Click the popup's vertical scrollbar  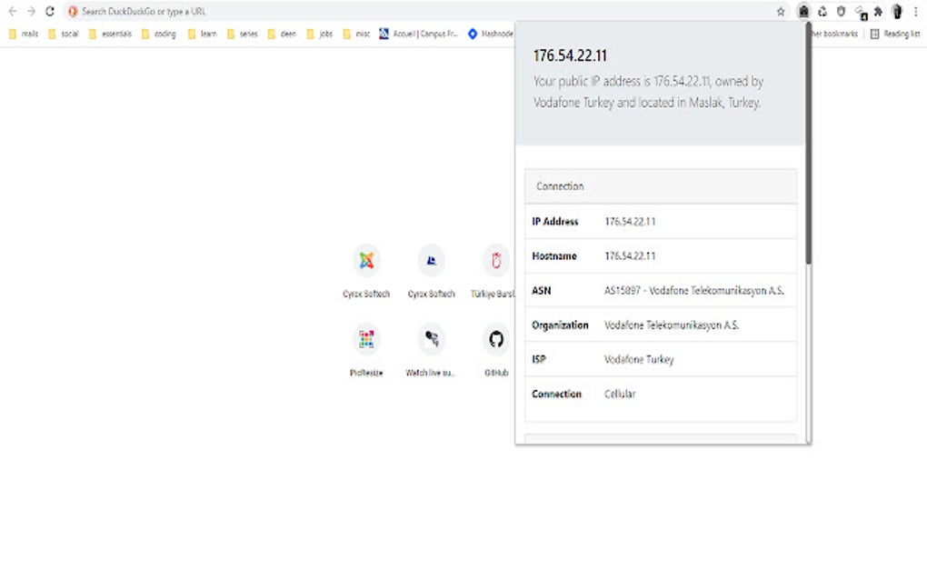(x=808, y=144)
